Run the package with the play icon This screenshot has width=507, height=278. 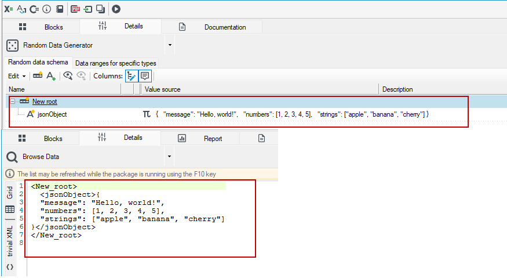[116, 9]
